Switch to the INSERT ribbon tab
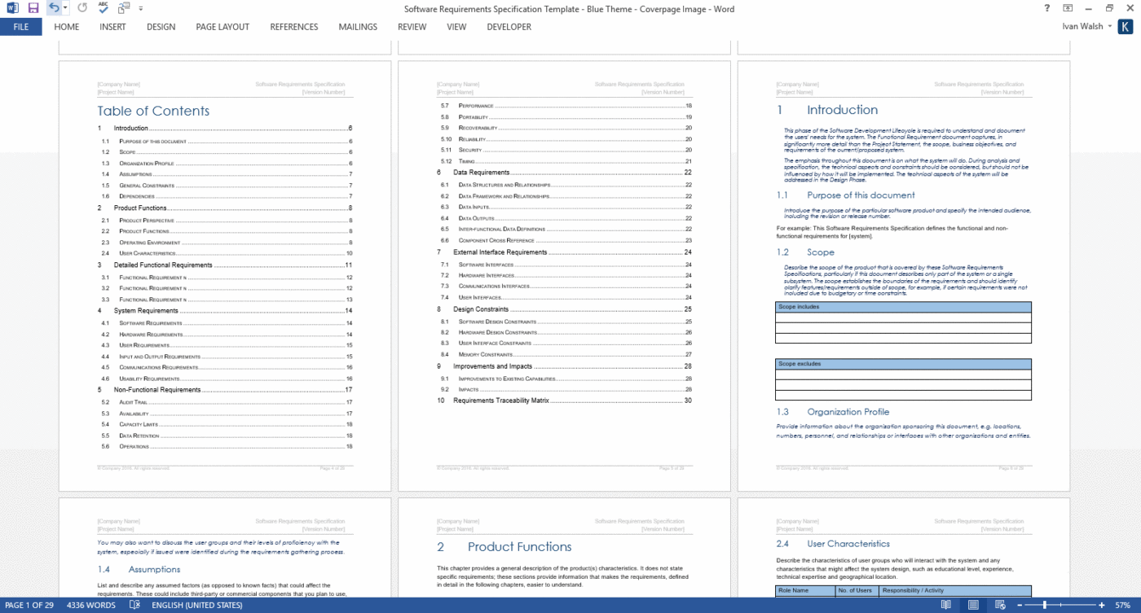This screenshot has width=1141, height=613. [x=112, y=26]
